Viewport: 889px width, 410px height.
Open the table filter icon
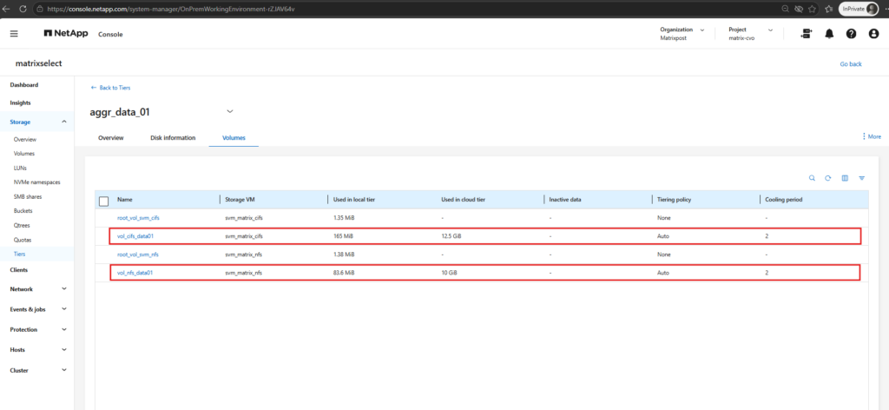click(x=861, y=178)
